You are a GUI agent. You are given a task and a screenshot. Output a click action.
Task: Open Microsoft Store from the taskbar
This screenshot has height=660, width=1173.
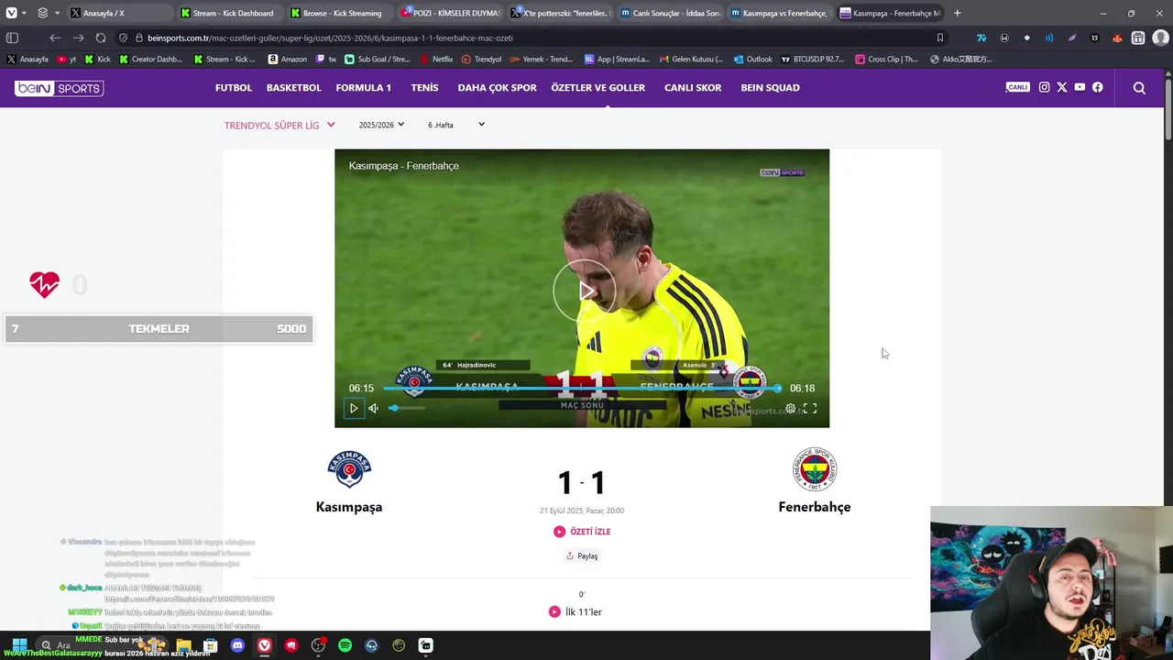[x=211, y=645]
